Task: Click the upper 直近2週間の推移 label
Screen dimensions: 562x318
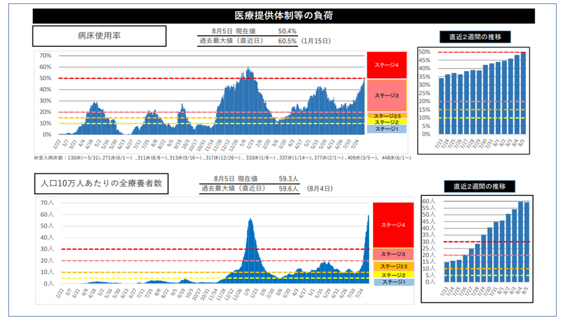Action: pos(475,37)
